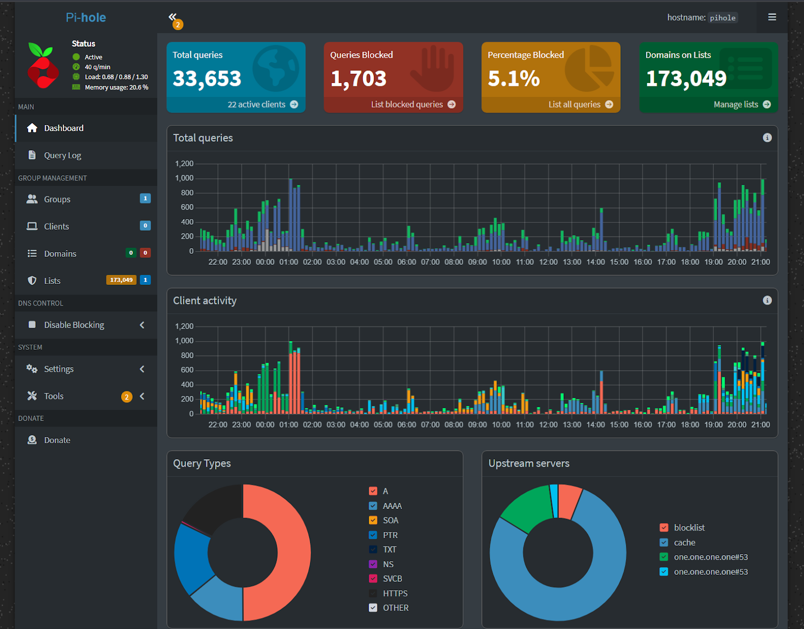Click the Clients laptop icon
The image size is (804, 629).
(32, 226)
